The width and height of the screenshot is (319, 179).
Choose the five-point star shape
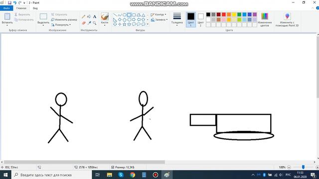124,24
